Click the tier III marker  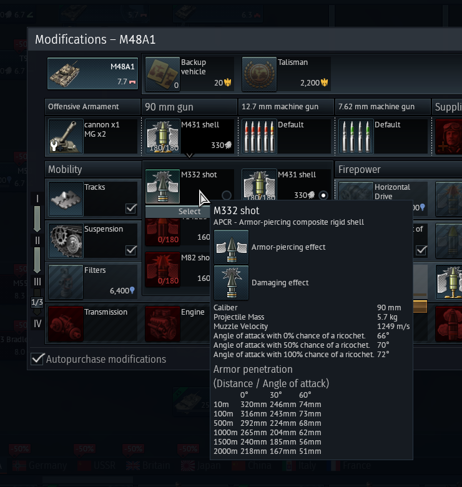coord(37,282)
